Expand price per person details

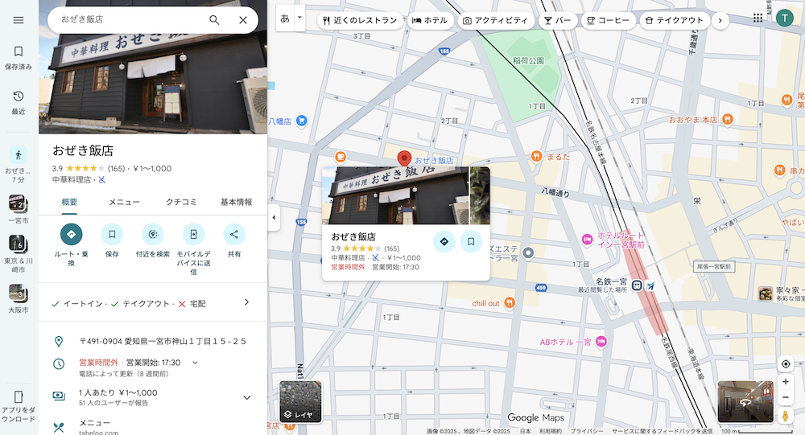click(246, 397)
